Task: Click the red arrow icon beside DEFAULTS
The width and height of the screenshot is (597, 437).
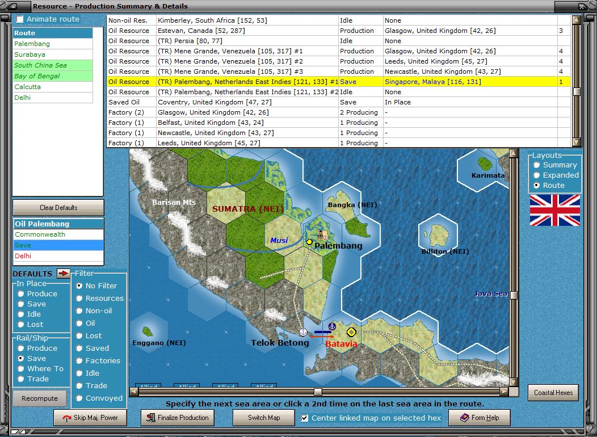Action: click(x=63, y=274)
